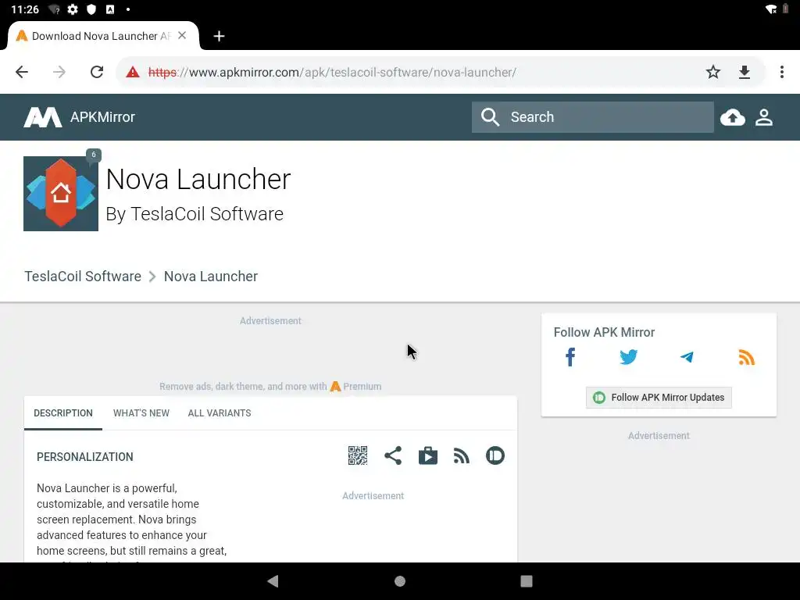Click the Nova Launcher app icon
Viewport: 800px width, 600px height.
coord(61,194)
